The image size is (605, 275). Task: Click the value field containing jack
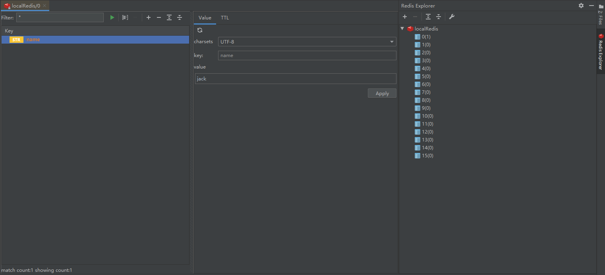coord(296,78)
